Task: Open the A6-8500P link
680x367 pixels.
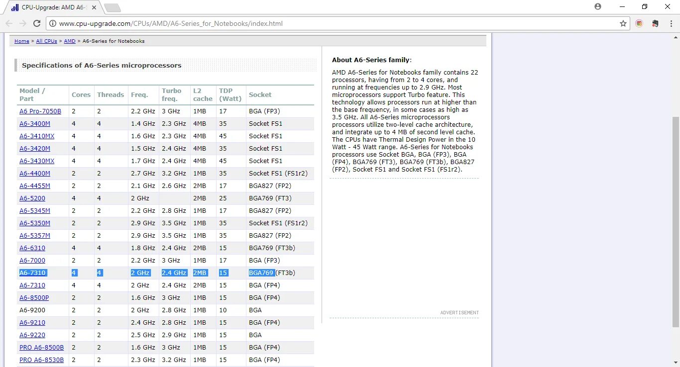Action: 34,297
